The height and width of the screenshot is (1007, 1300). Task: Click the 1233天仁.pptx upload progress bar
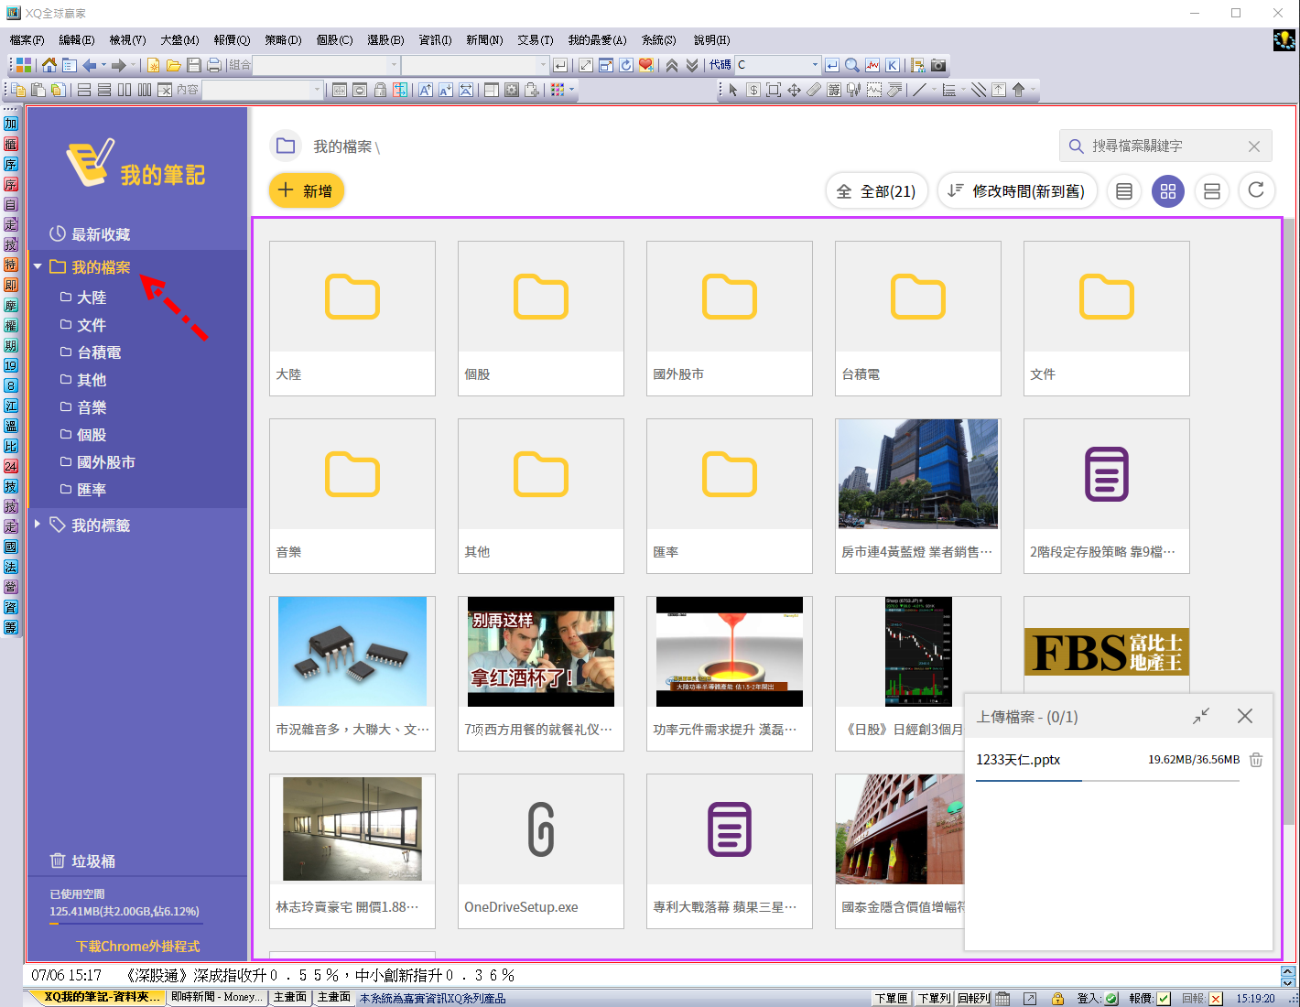1107,781
